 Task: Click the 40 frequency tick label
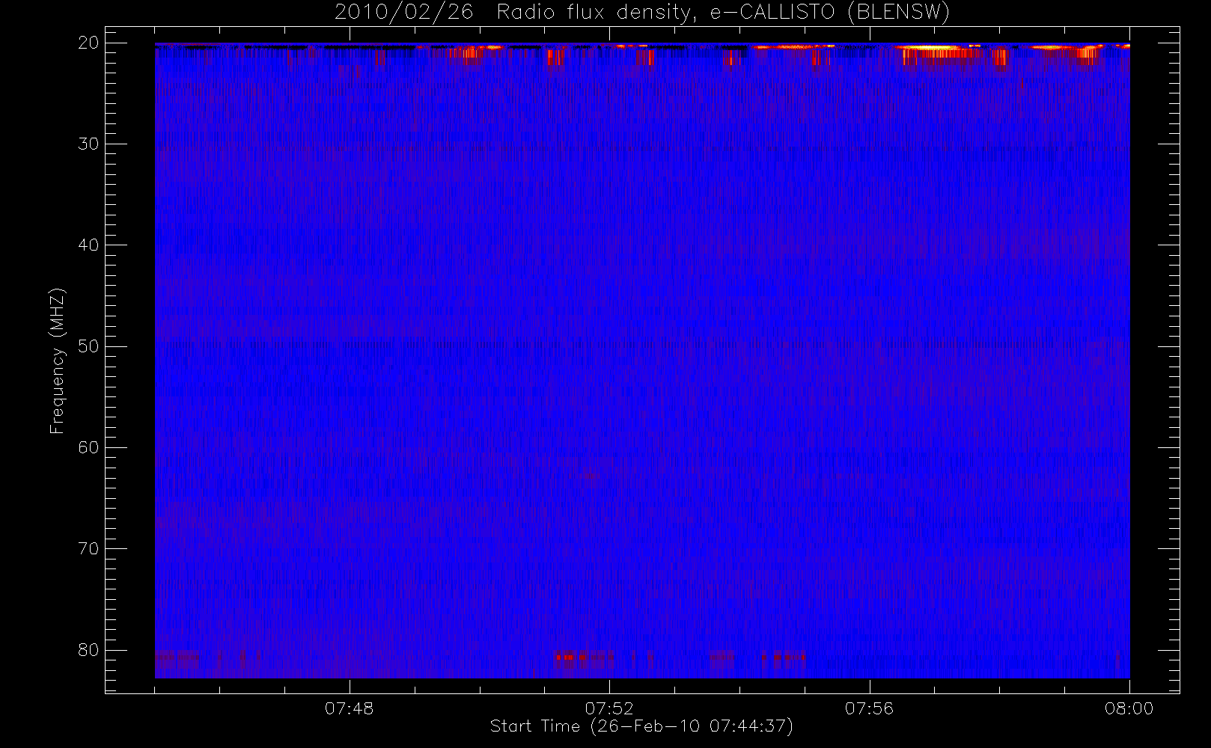88,245
